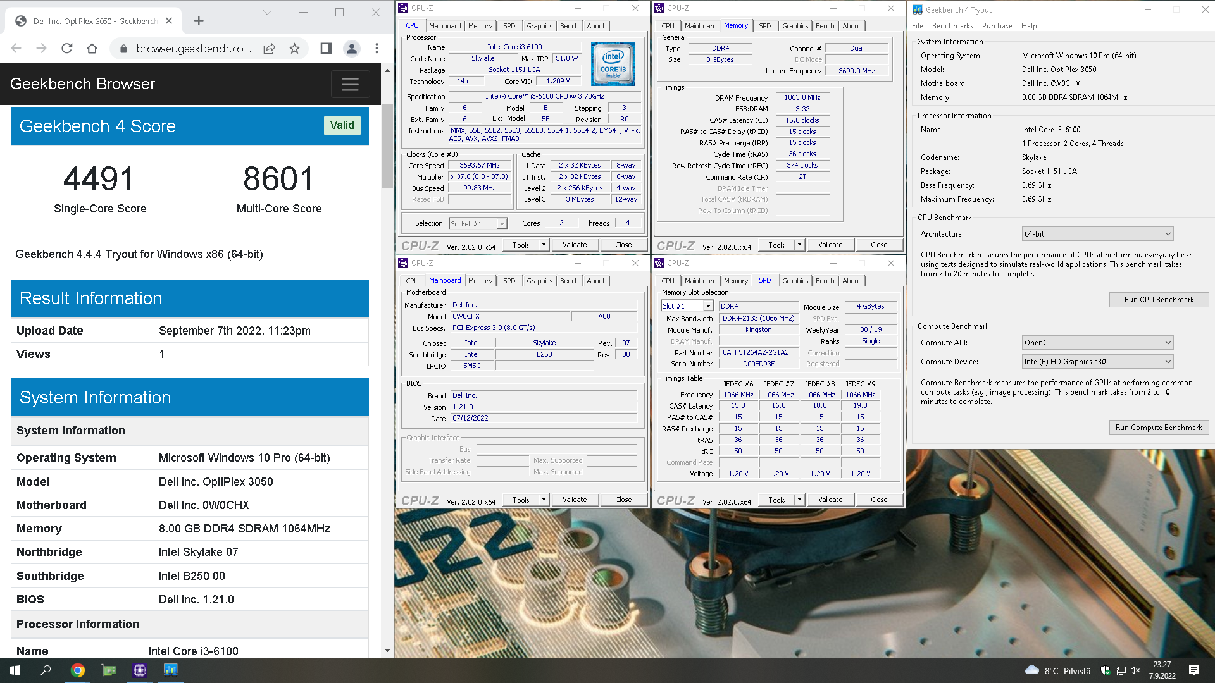Click the DRAM Frequency 1063.8 MHz value
The image size is (1215, 683).
[x=802, y=97]
